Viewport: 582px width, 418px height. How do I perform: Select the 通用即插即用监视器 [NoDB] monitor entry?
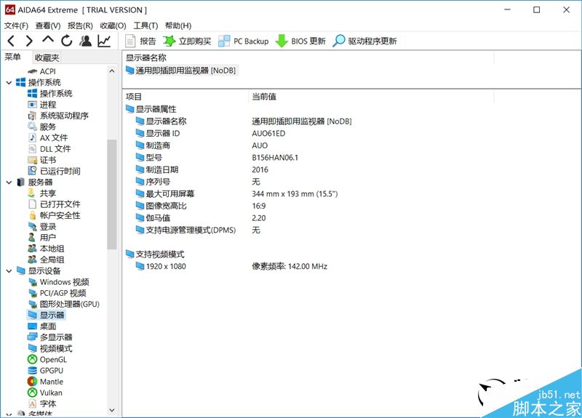[181, 71]
